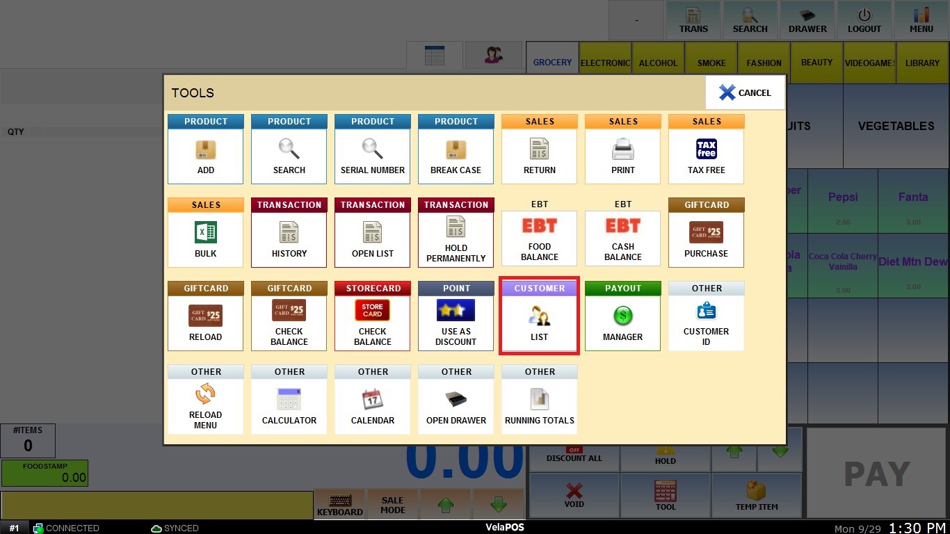Open the Product Add tool
The width and height of the screenshot is (950, 534).
click(x=205, y=156)
